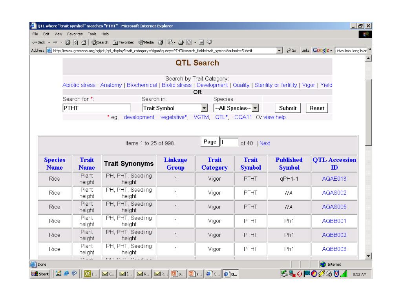Open the Vigor category link
The width and height of the screenshot is (402, 301).
[309, 85]
